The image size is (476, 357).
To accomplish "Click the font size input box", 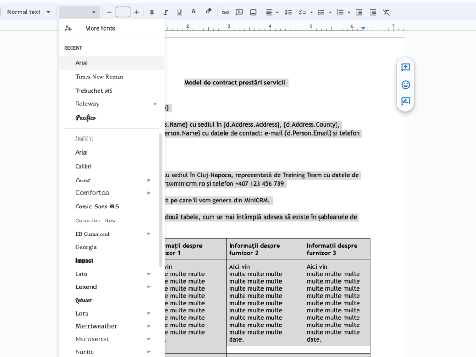I will 123,12.
